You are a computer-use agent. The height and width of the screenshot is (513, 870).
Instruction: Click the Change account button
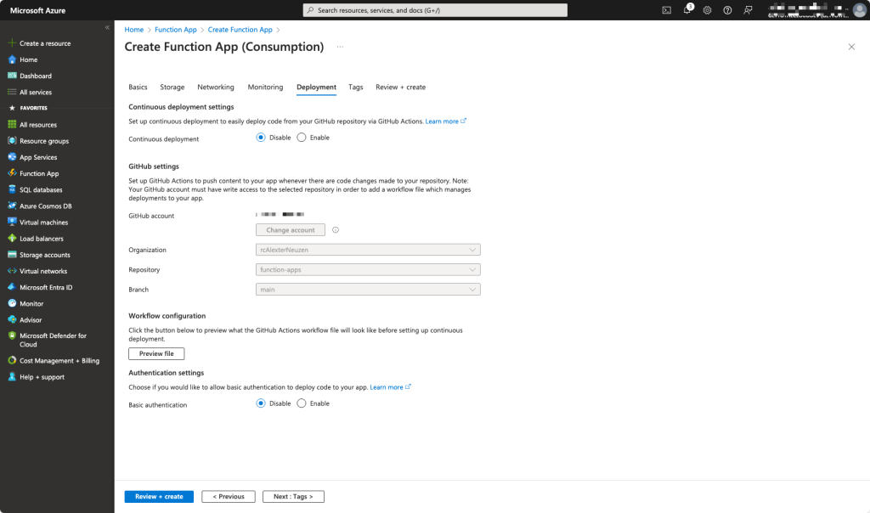pos(291,229)
